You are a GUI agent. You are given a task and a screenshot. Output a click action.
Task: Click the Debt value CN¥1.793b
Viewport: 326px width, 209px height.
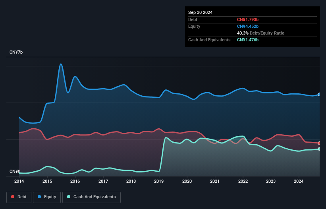pyautogui.click(x=248, y=19)
